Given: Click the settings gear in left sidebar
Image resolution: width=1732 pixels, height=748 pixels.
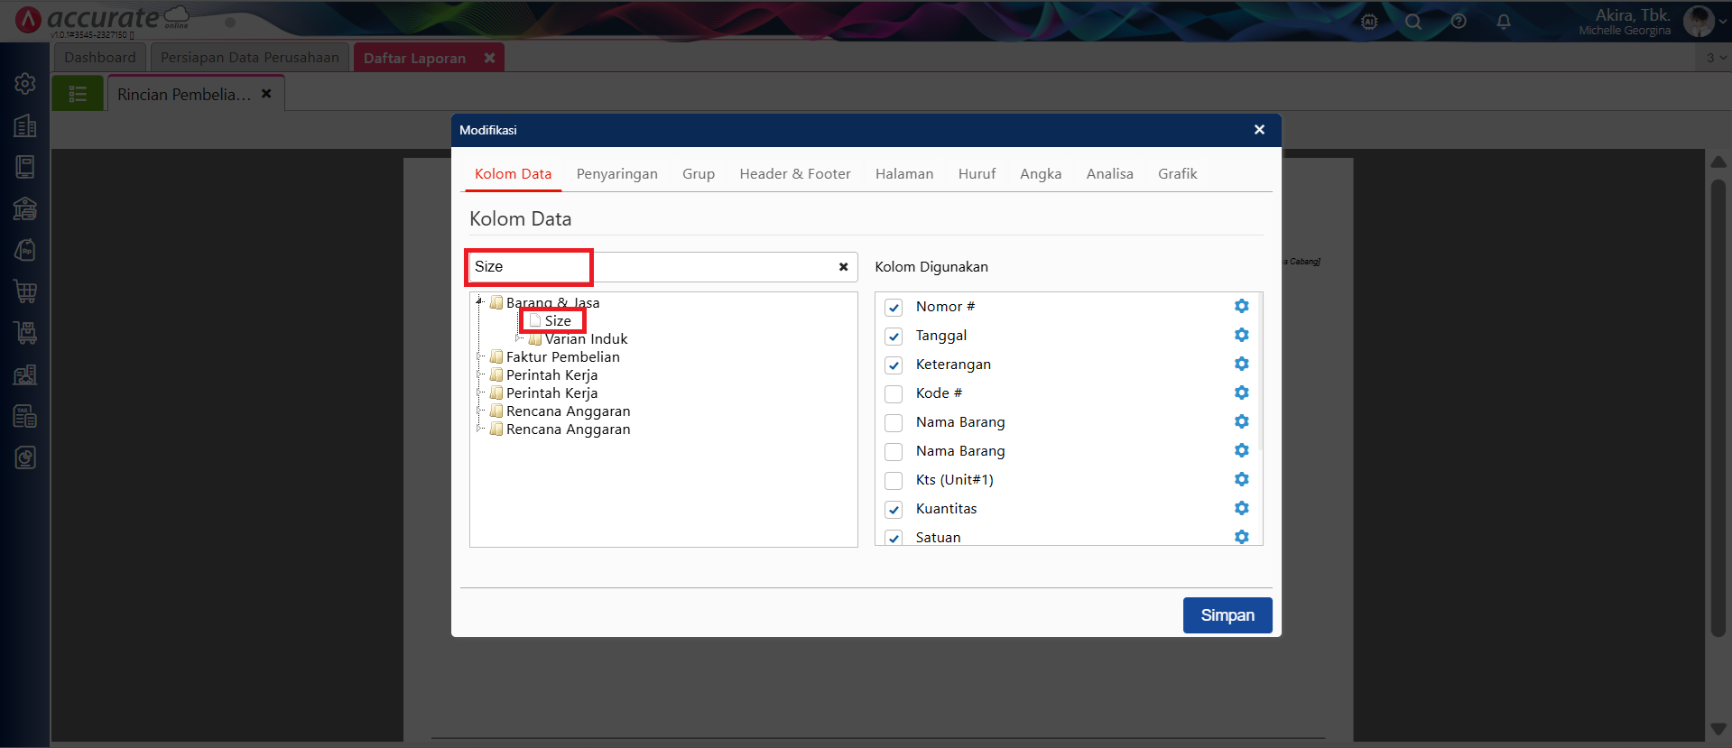Looking at the screenshot, I should point(25,84).
